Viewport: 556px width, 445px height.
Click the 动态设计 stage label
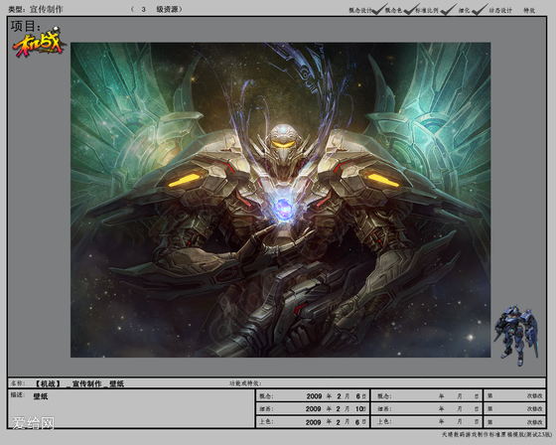[500, 10]
